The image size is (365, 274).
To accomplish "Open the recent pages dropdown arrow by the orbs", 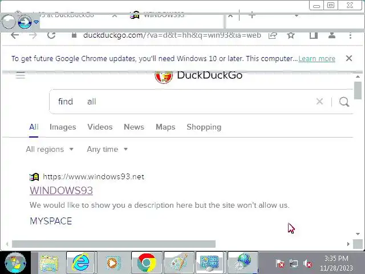I will (x=36, y=22).
